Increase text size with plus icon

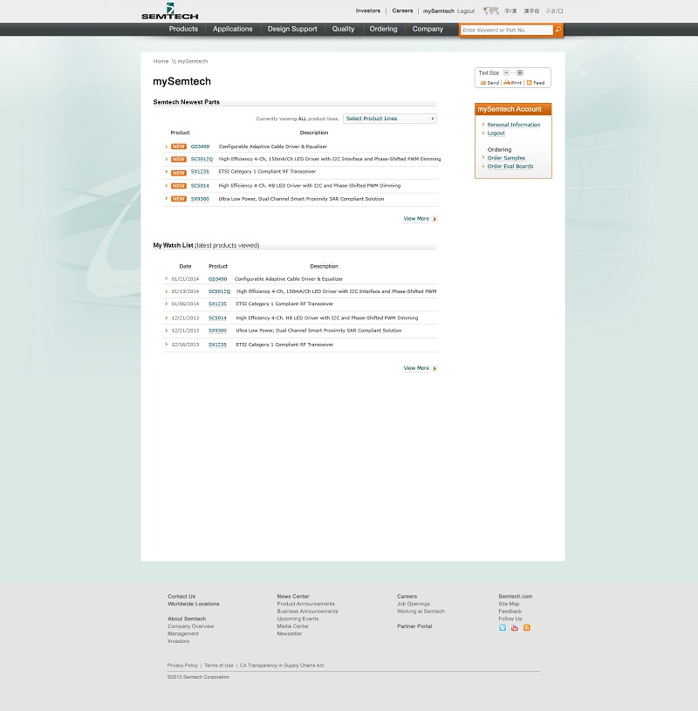[x=520, y=72]
